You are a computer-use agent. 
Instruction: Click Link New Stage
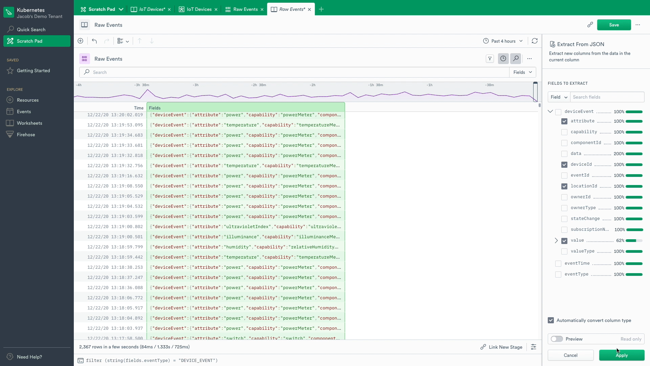501,347
